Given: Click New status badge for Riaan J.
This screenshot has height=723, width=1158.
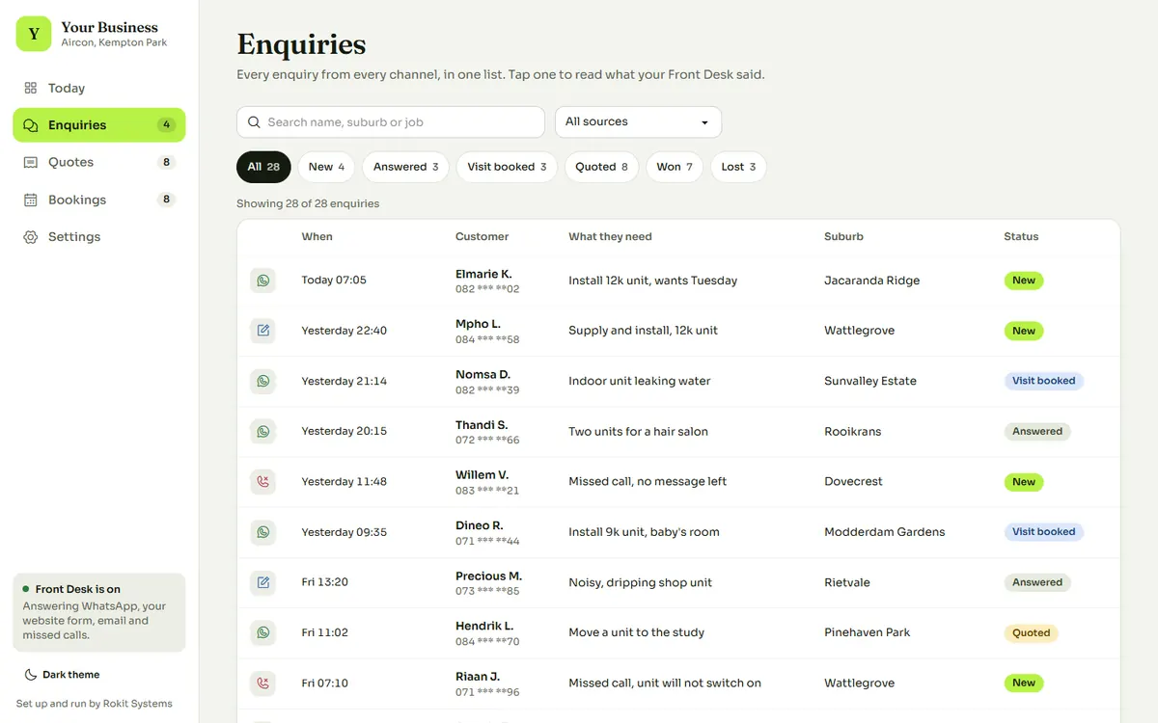Looking at the screenshot, I should 1024,683.
